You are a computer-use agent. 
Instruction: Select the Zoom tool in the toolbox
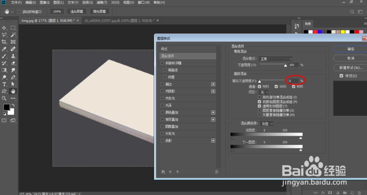click(x=4, y=98)
